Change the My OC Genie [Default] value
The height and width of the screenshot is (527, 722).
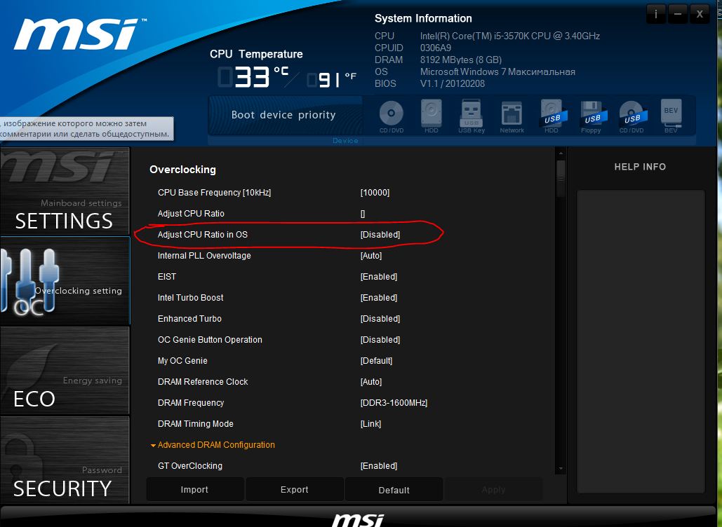pyautogui.click(x=377, y=361)
